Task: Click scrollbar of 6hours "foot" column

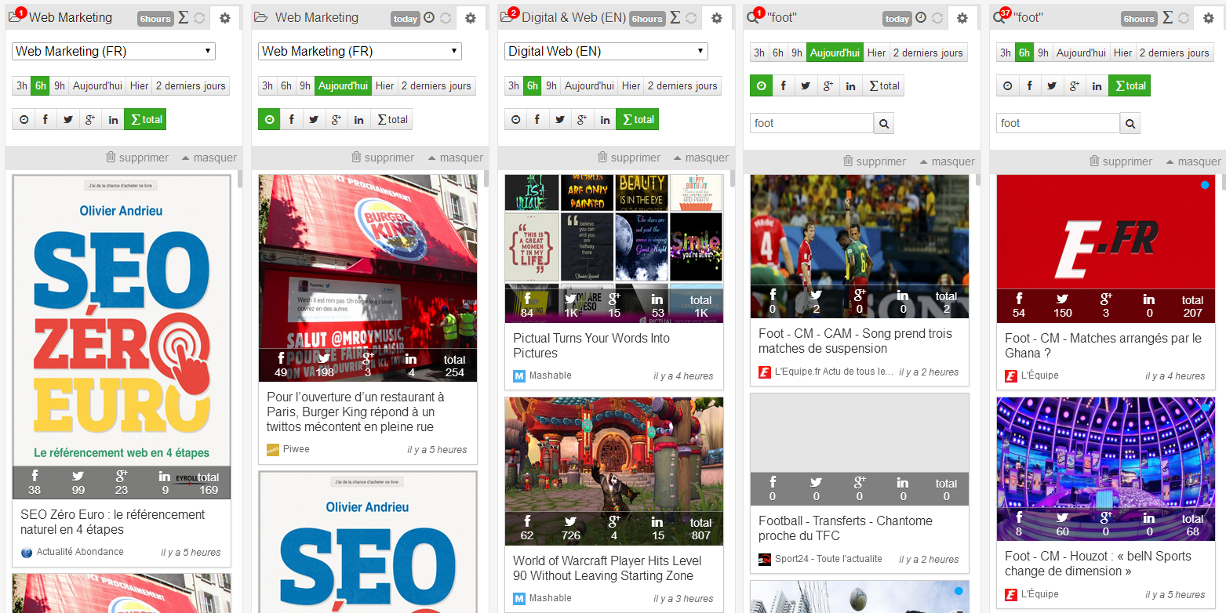Action: [1224, 181]
